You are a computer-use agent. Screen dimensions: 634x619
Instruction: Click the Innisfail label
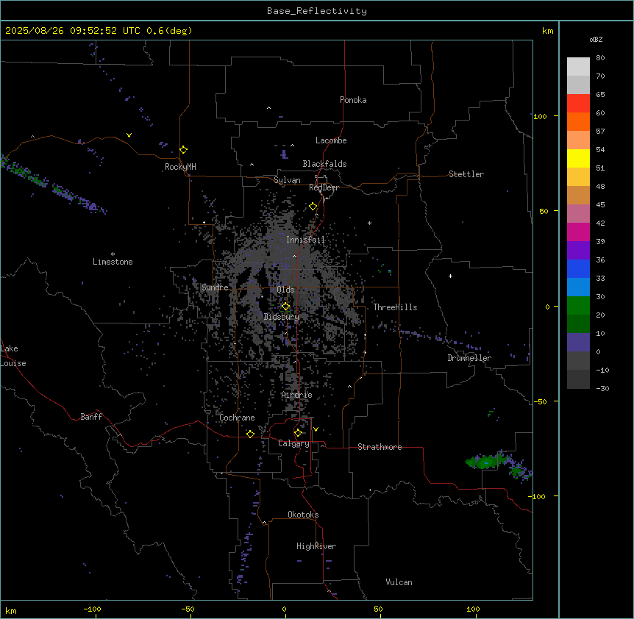306,240
